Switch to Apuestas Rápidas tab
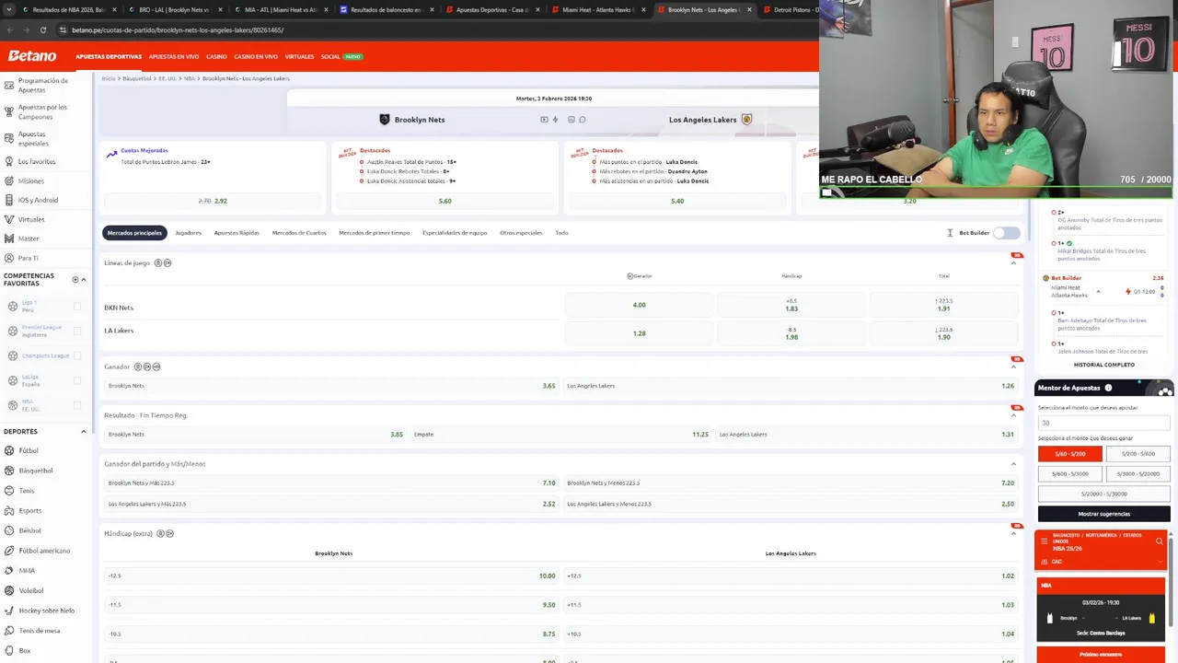Viewport: 1178px width, 663px height. click(x=237, y=233)
